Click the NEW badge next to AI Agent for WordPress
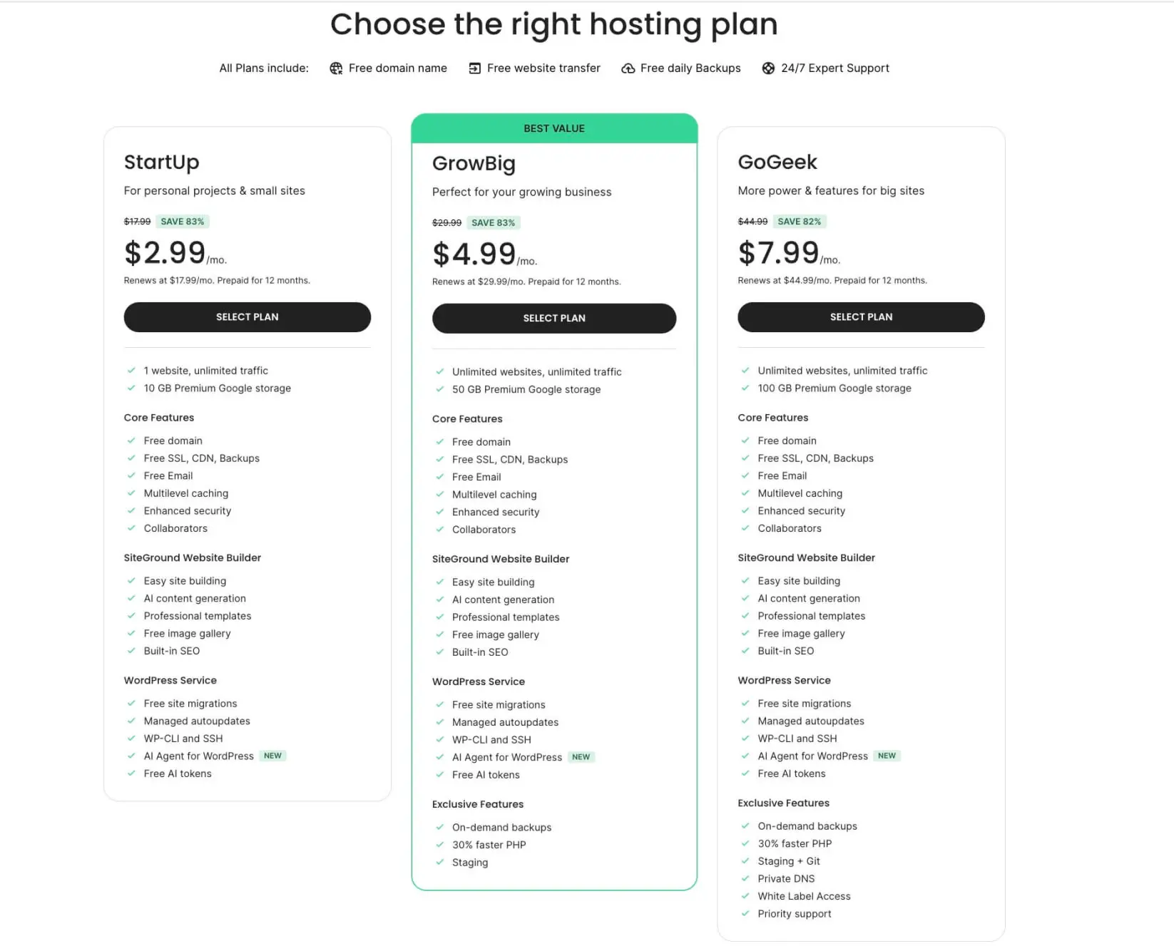The image size is (1174, 946). point(272,756)
